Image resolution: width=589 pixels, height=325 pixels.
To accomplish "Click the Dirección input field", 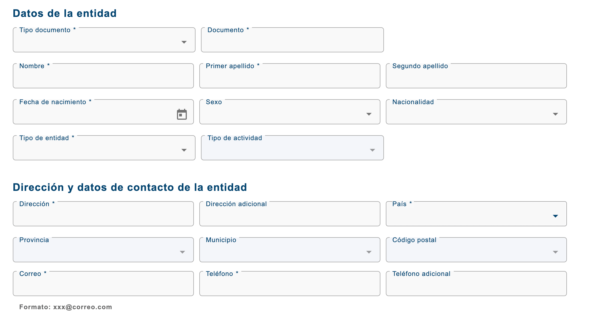I will coord(102,215).
